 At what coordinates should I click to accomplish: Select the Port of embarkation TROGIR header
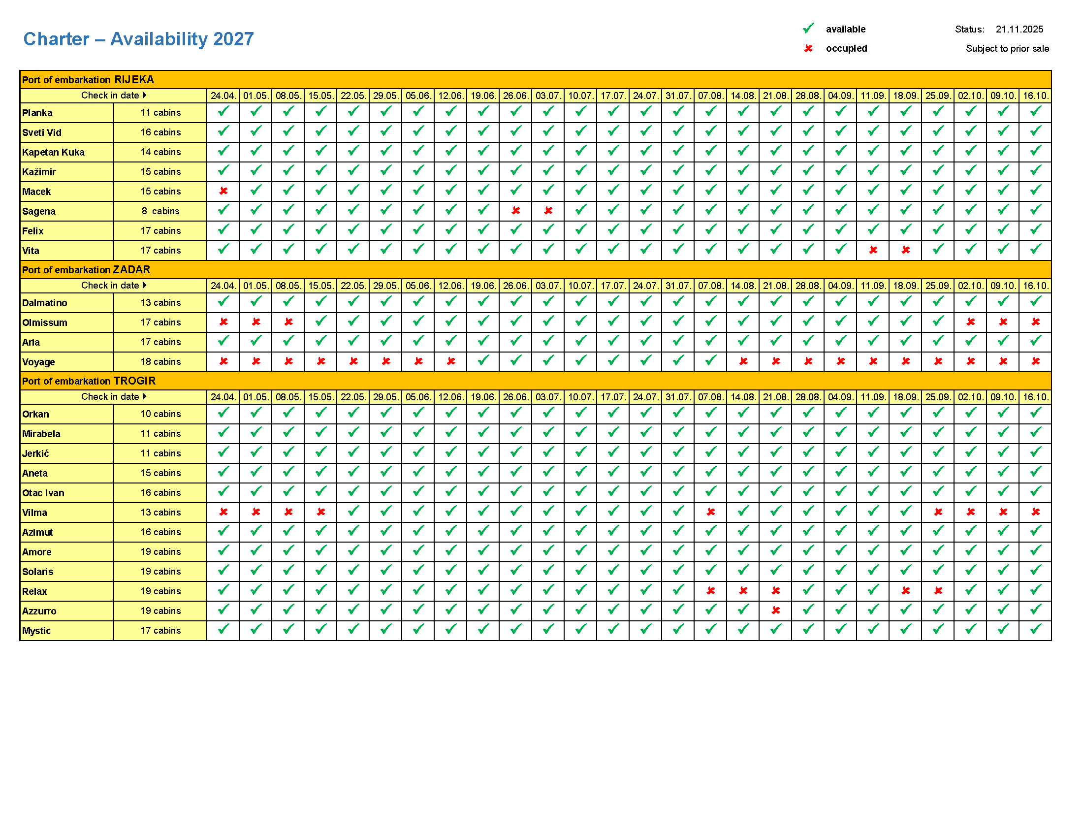pos(89,381)
